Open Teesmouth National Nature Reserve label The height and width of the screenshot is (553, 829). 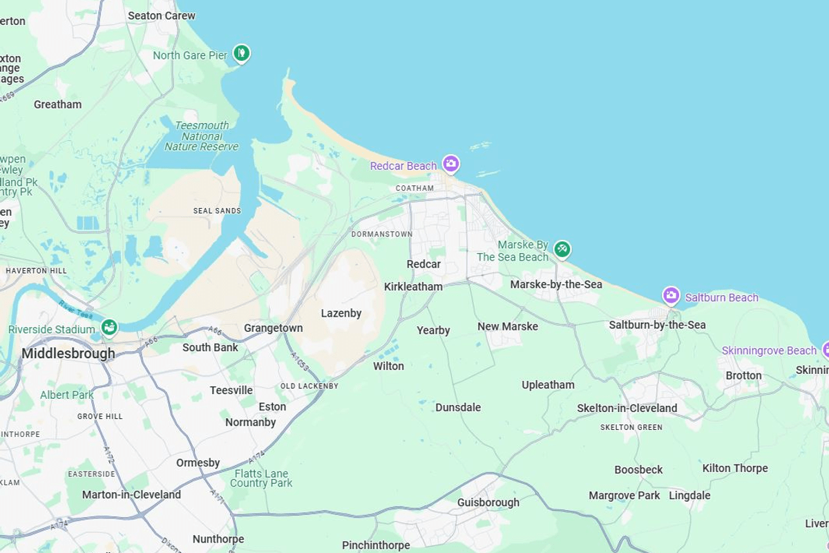(x=202, y=136)
